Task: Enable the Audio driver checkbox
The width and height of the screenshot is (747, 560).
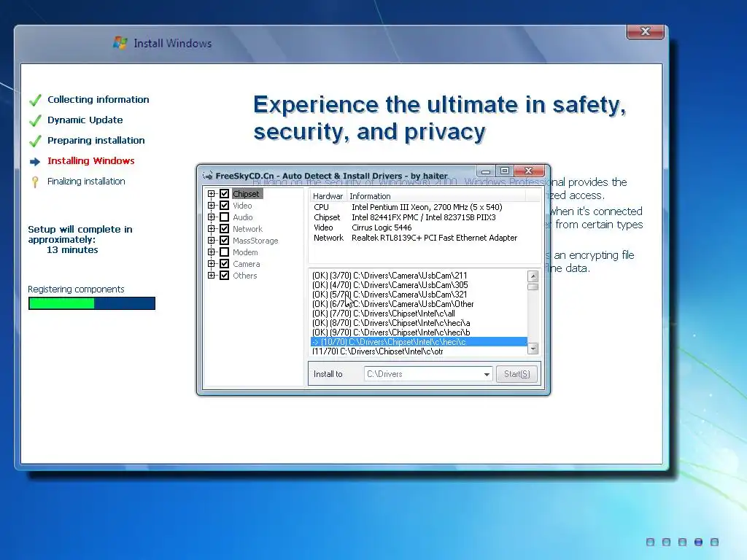Action: click(x=225, y=217)
